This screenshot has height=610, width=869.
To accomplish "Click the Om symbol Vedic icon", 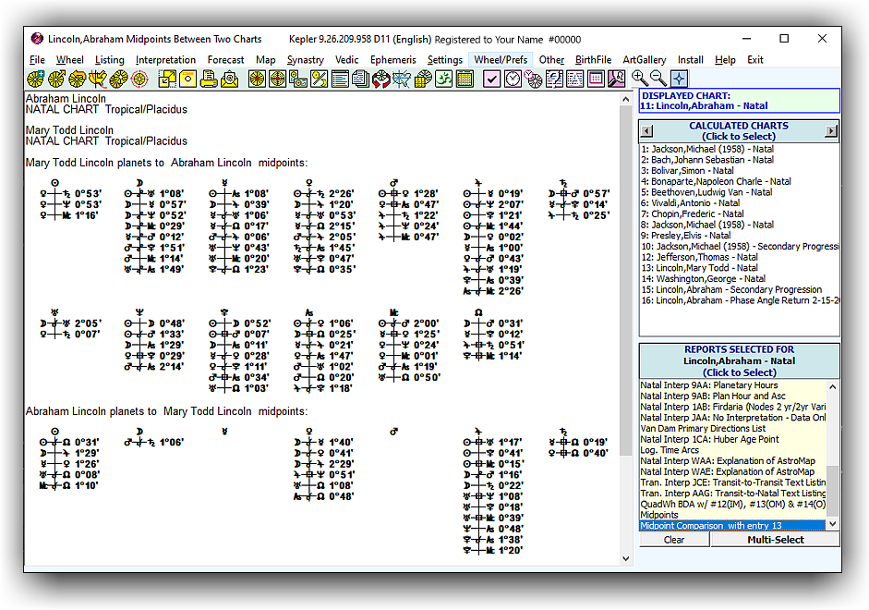I will click(x=444, y=79).
